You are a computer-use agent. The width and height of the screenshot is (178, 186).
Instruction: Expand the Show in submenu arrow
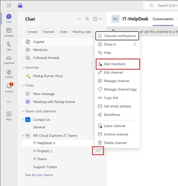pos(135,44)
